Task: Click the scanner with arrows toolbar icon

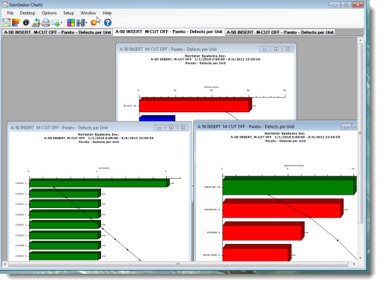Action: [36, 22]
